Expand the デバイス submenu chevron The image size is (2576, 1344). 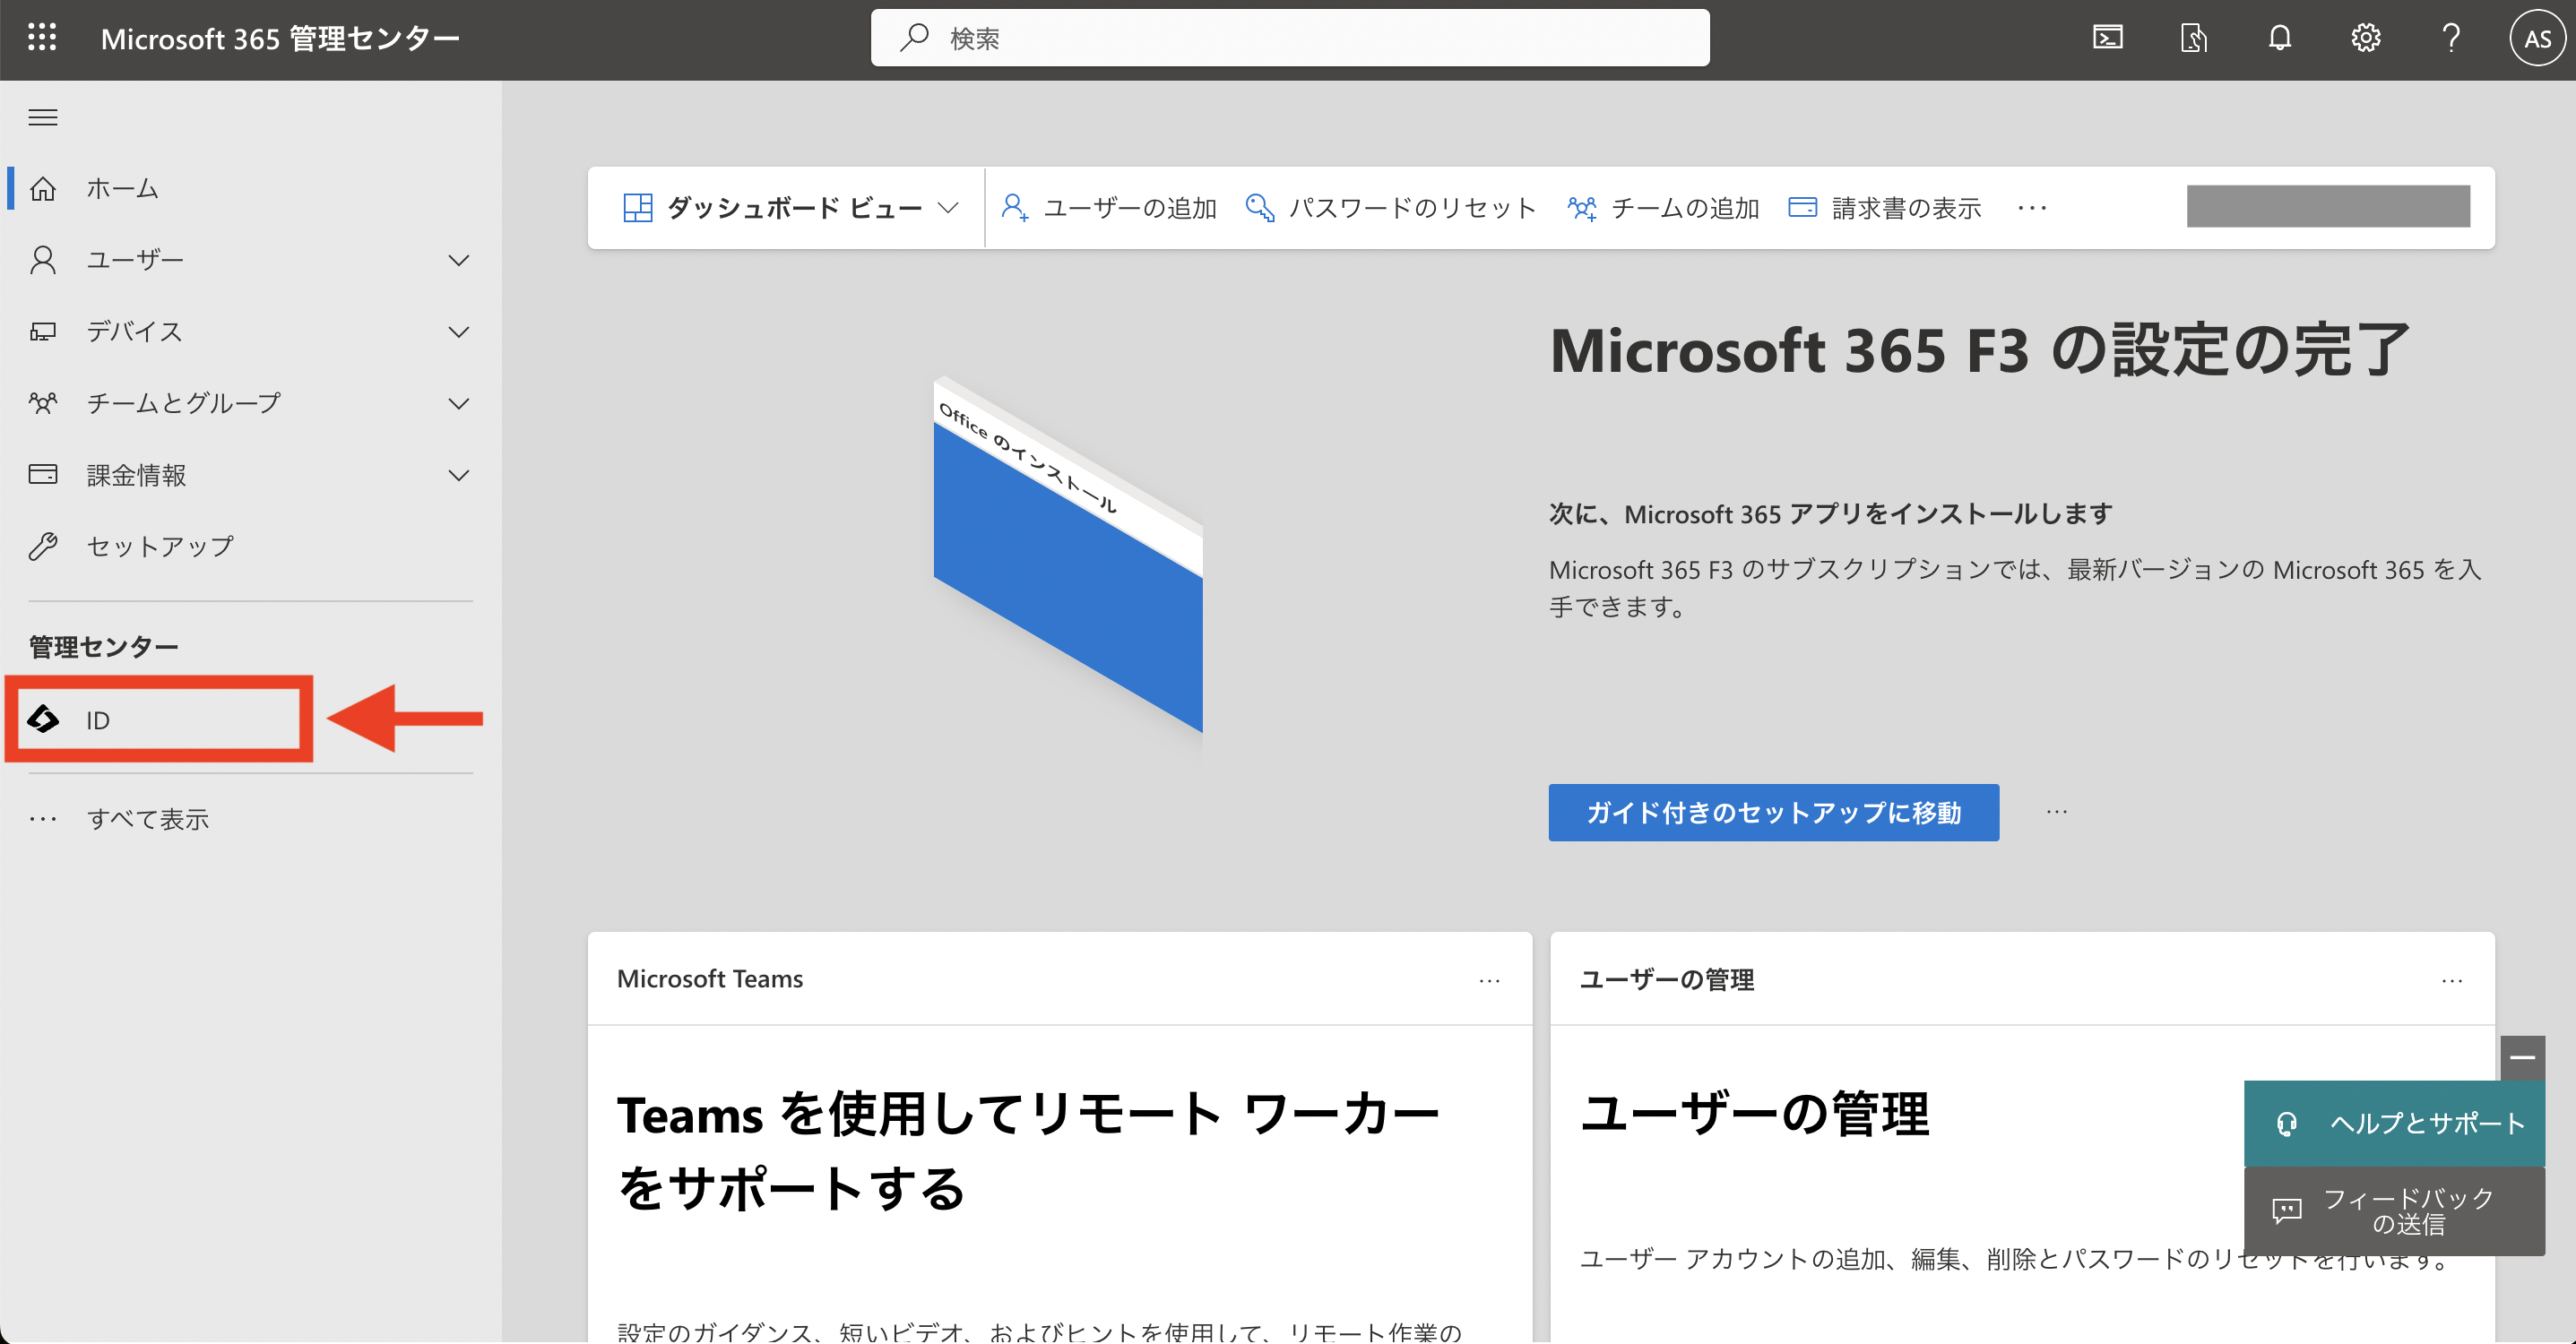tap(458, 332)
